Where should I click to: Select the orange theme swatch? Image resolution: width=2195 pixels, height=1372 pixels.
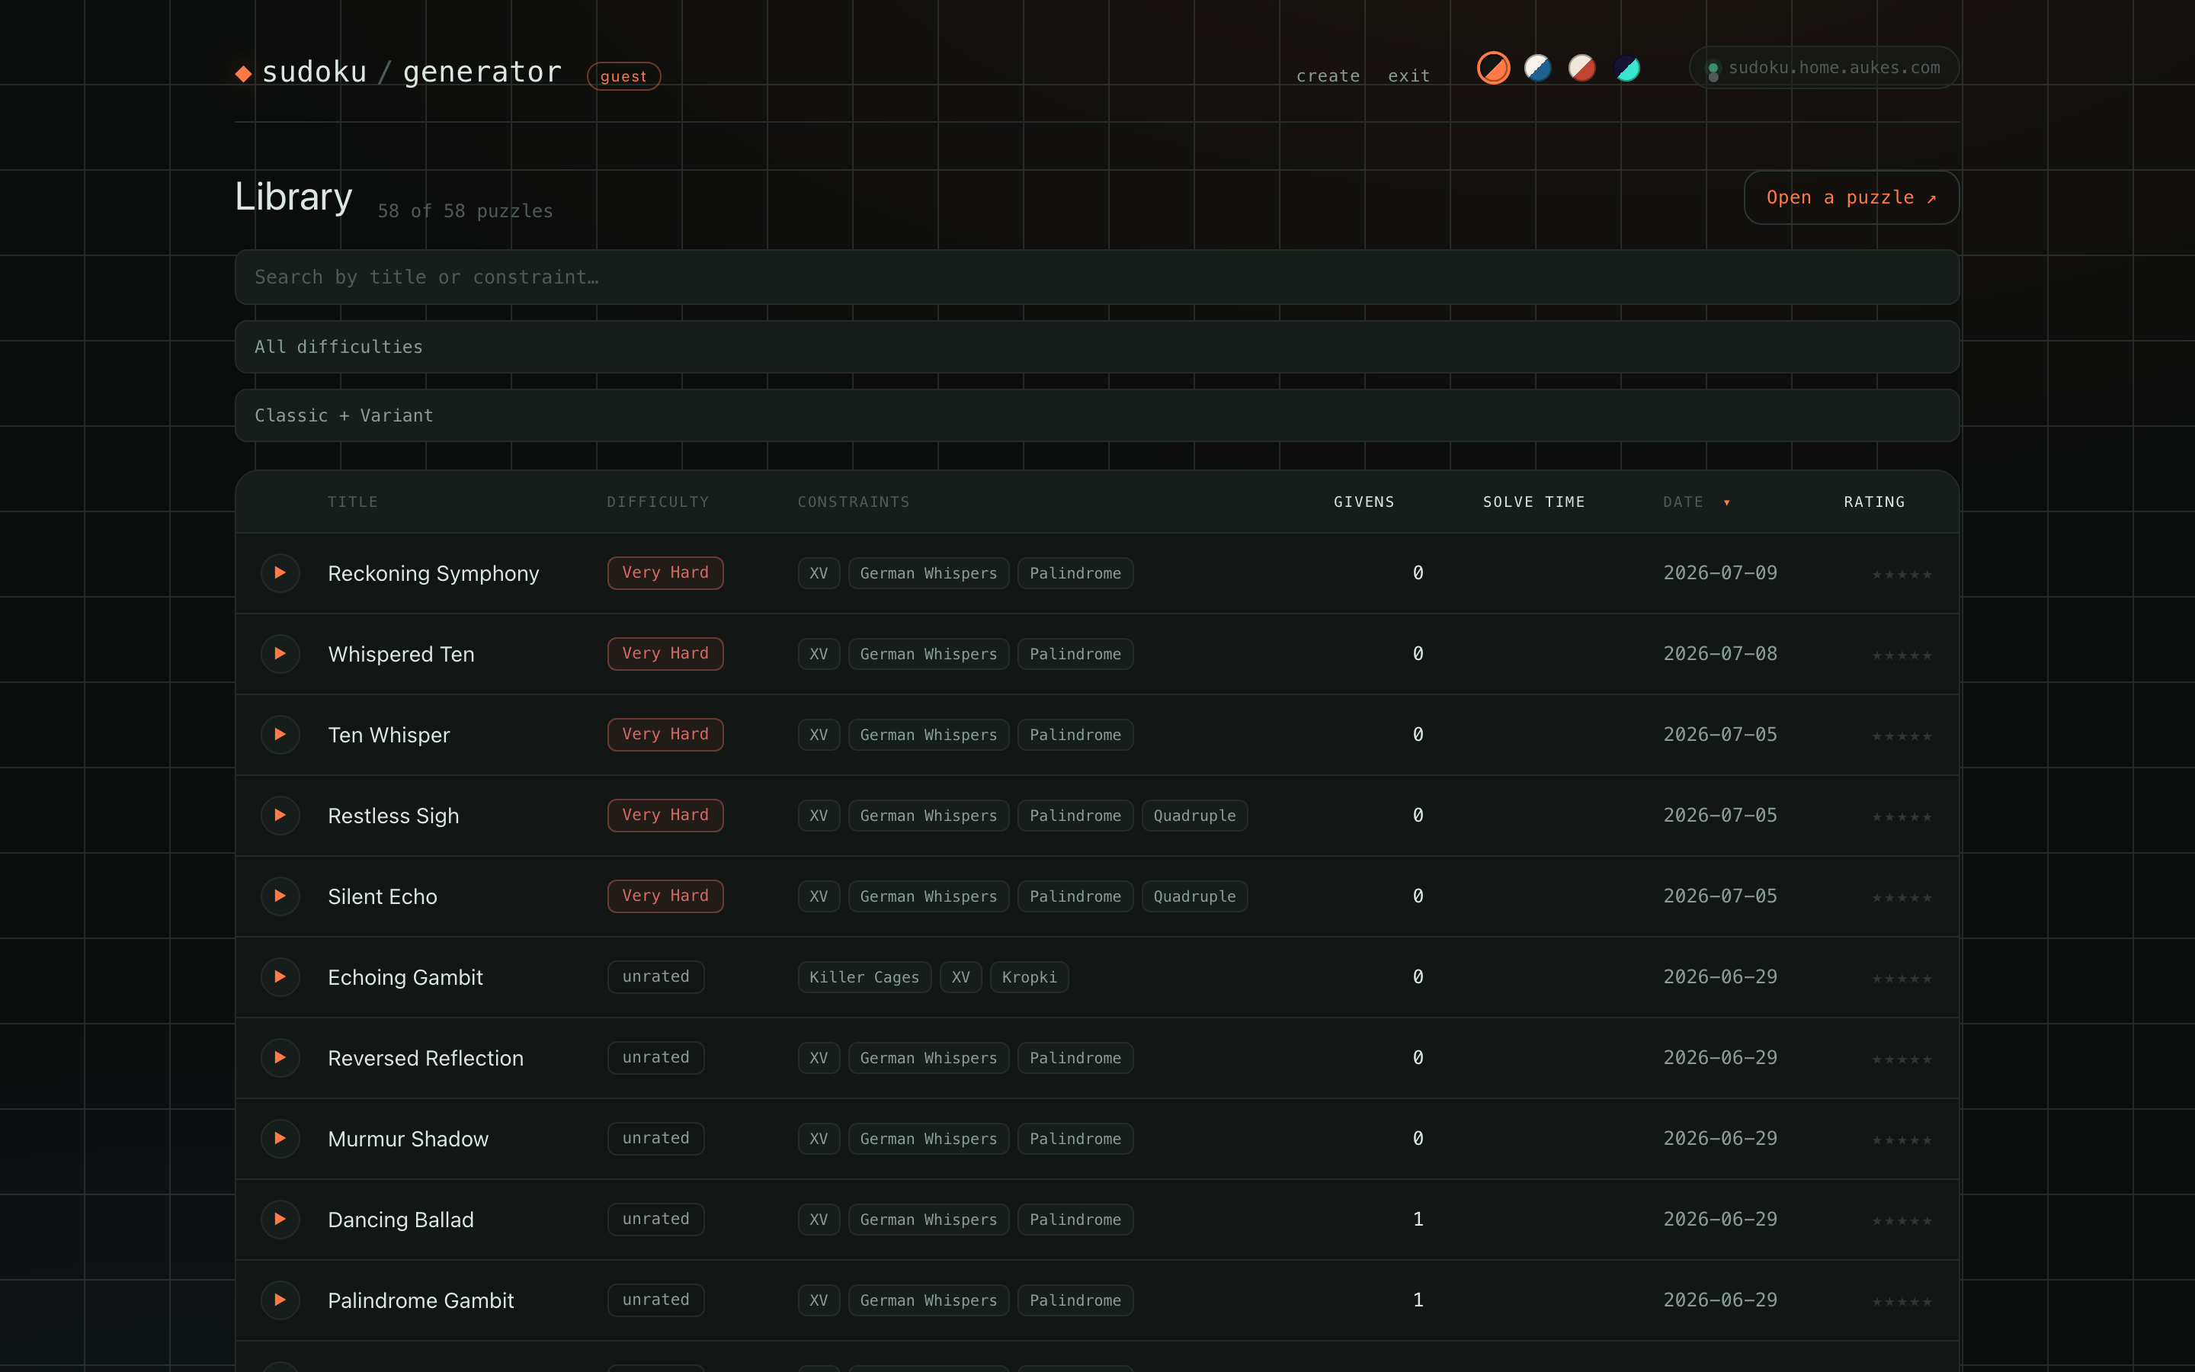(1493, 68)
